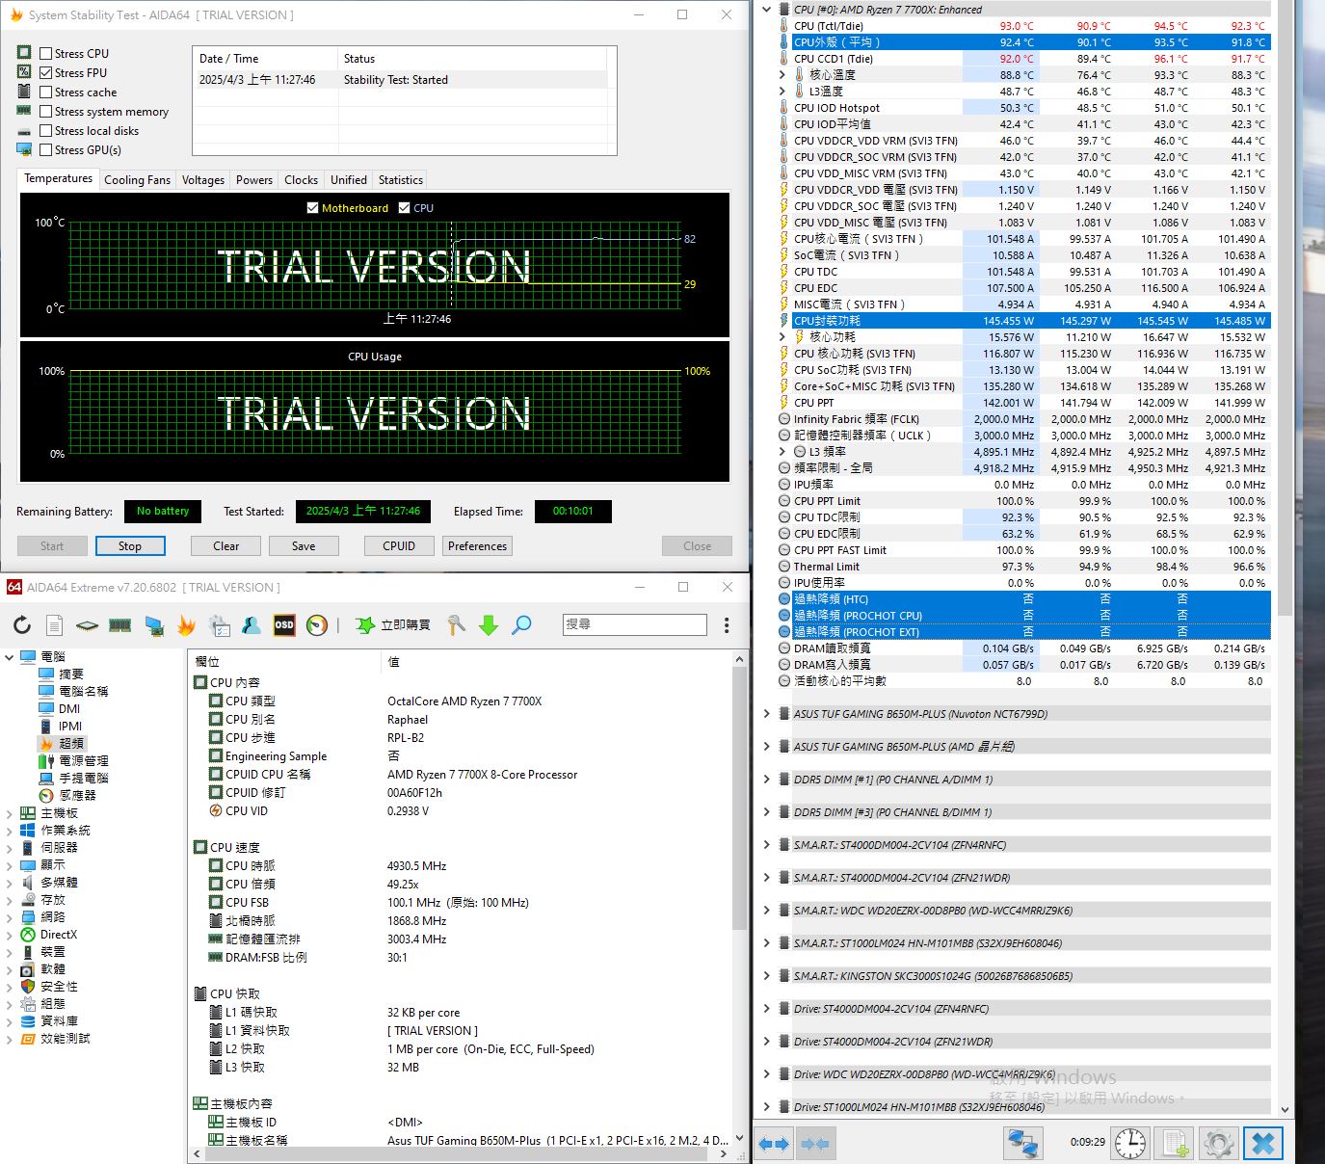
Task: Click the logging sheet icon with plus
Action: click(1175, 1144)
